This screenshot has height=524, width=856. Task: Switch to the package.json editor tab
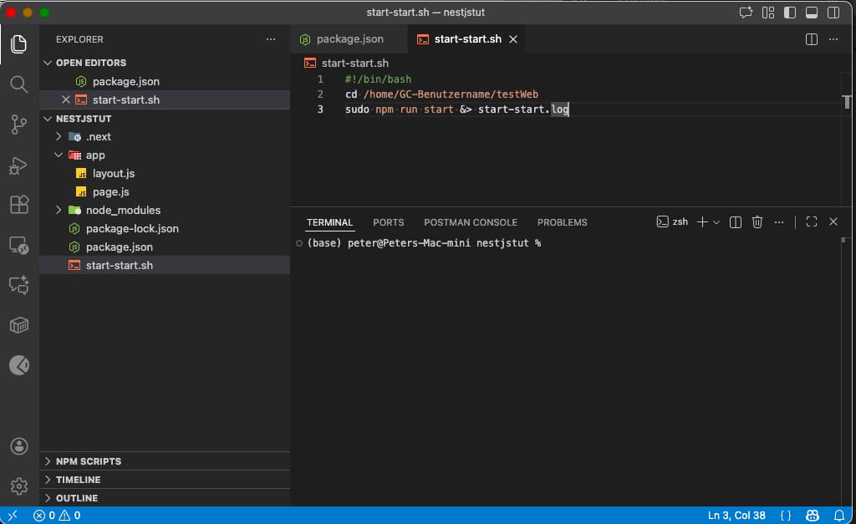point(349,39)
